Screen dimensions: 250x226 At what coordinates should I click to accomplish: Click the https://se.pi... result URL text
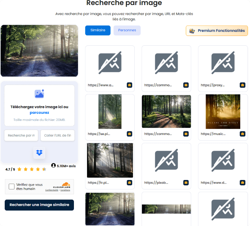(99, 134)
